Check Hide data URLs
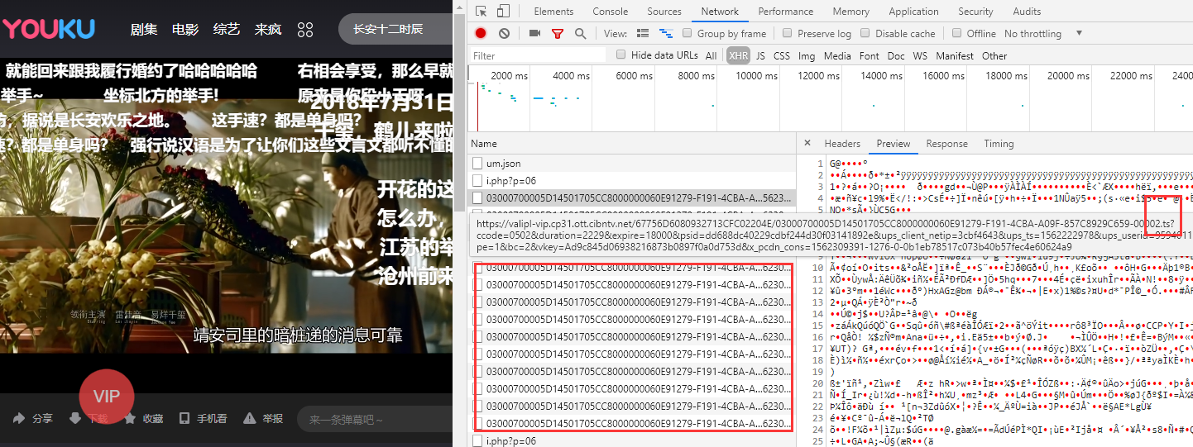The height and width of the screenshot is (447, 1193). (621, 55)
